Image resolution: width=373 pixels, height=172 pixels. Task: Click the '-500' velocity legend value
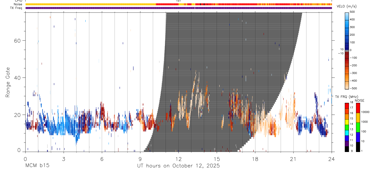[x=353, y=88]
